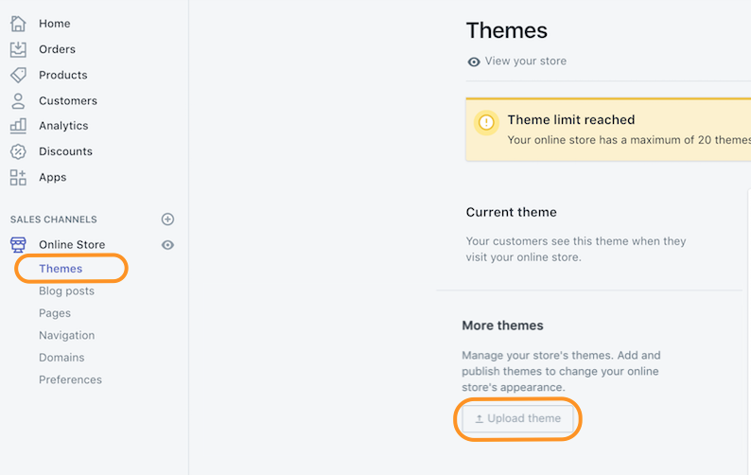Click the yellow warning icon in banner
Viewport: 751px width, 475px height.
point(486,122)
